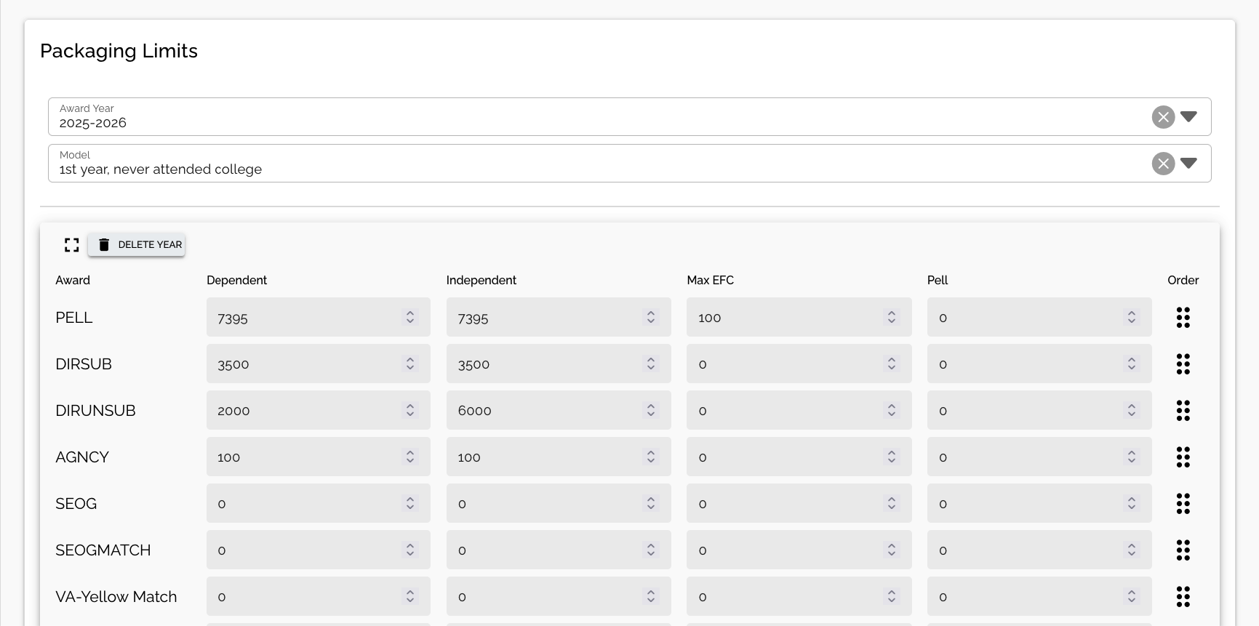The image size is (1259, 626).
Task: Click the Delete Year button
Action: (x=137, y=245)
